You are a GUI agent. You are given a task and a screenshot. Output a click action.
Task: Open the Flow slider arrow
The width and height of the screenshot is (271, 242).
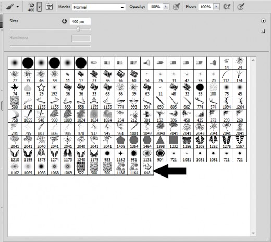216,7
